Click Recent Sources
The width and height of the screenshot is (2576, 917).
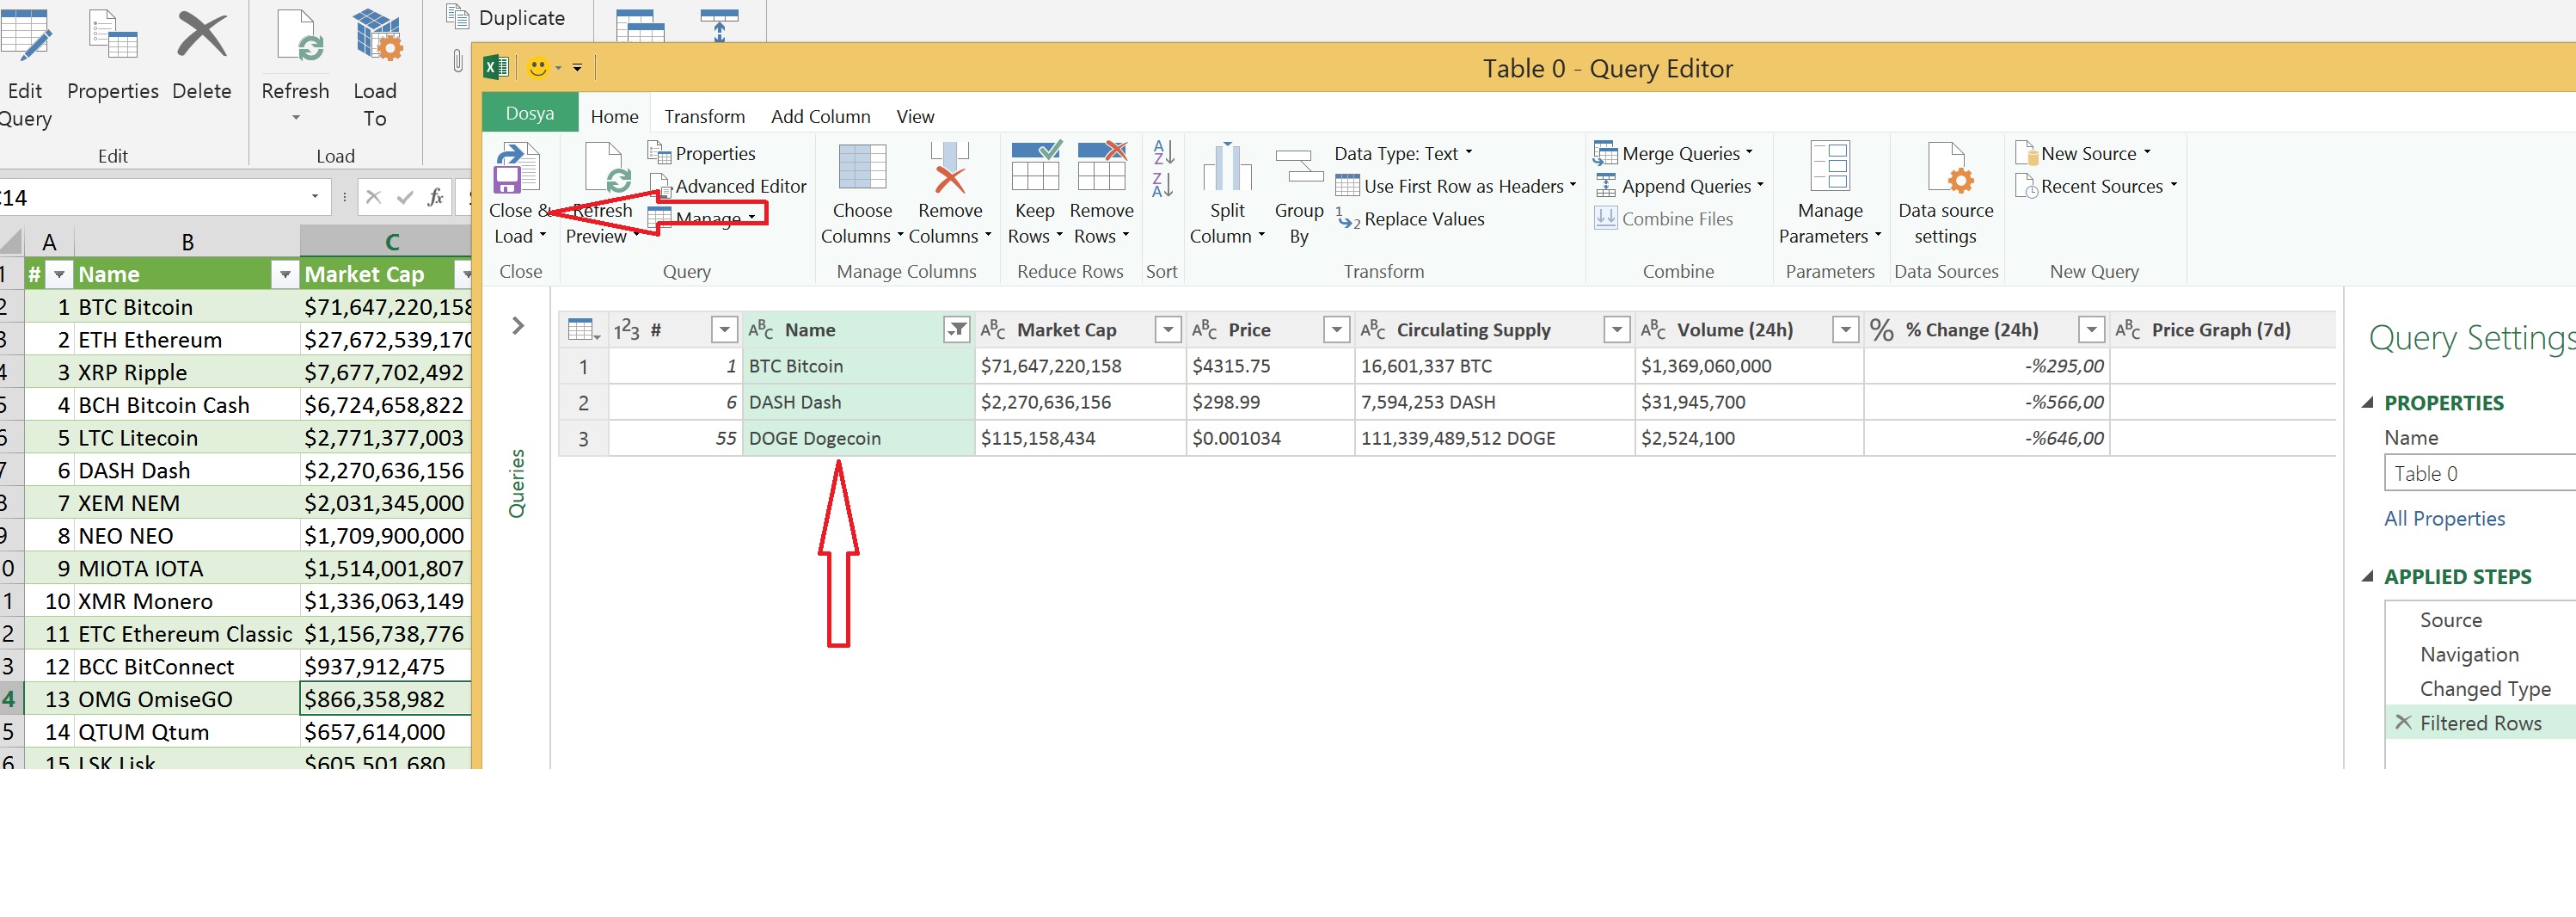tap(2096, 186)
